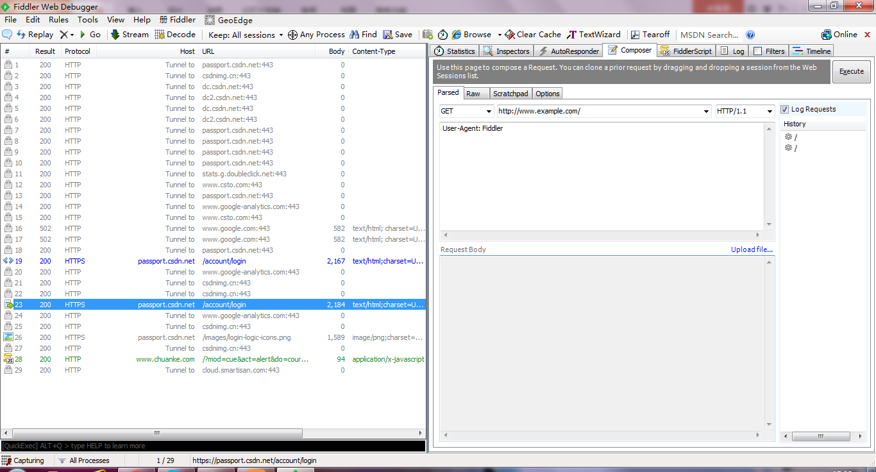This screenshot has height=472, width=876.
Task: Save sessions using the toolbar Save
Action: coord(398,35)
